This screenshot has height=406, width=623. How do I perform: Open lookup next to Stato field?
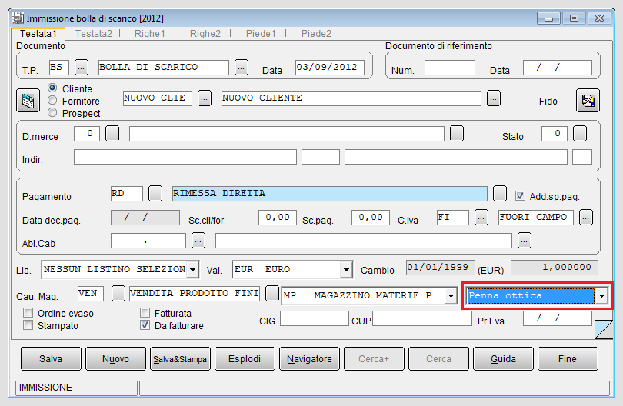580,134
